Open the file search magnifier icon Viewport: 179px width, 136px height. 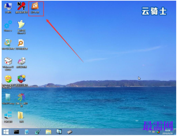pyautogui.click(x=21, y=44)
